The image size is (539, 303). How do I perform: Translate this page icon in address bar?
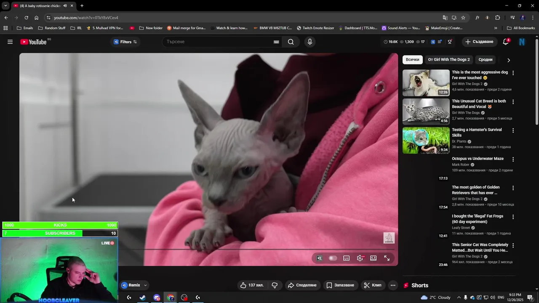[x=445, y=18]
